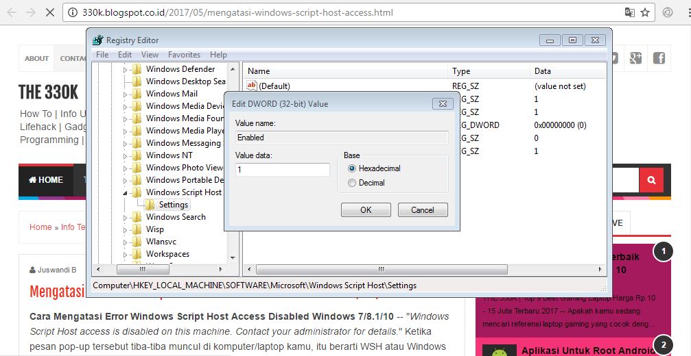
Task: Select the Windows Media Player tree item
Action: pos(185,131)
